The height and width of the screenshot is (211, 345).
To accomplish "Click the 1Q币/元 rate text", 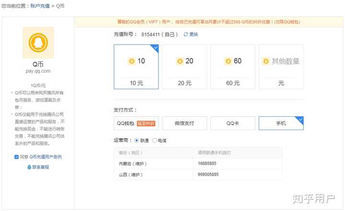I will 38,86.
